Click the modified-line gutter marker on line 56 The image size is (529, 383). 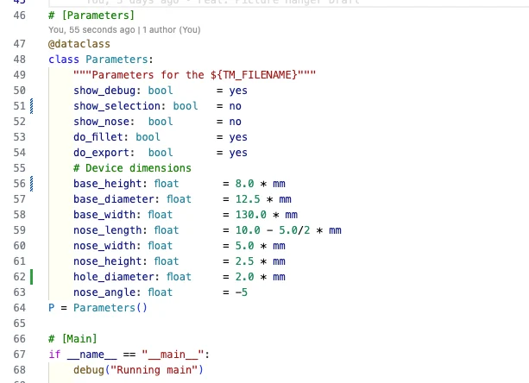[32, 184]
